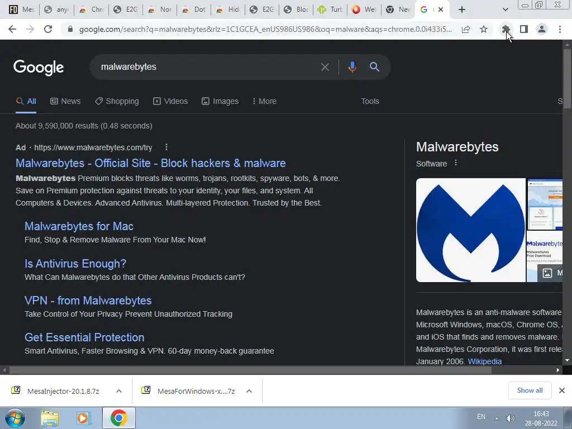Open the tab search dropdown
The width and height of the screenshot is (572, 429).
click(x=505, y=9)
